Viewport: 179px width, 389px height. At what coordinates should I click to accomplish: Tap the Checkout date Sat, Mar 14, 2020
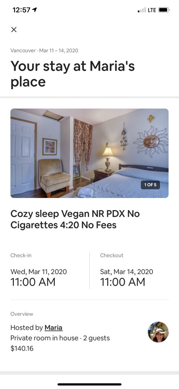126,271
